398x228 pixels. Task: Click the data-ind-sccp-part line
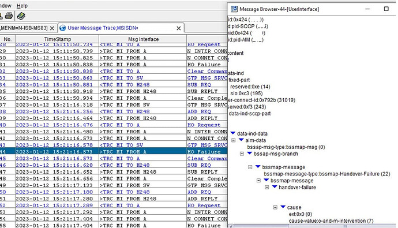pyautogui.click(x=250, y=114)
